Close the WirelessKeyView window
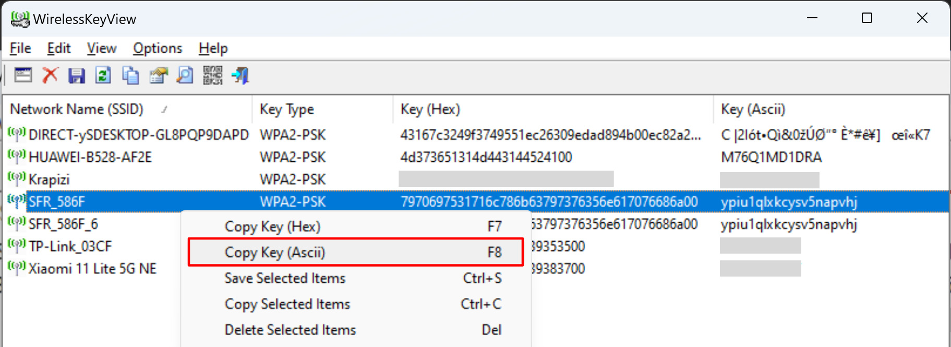Image resolution: width=951 pixels, height=347 pixels. (922, 18)
